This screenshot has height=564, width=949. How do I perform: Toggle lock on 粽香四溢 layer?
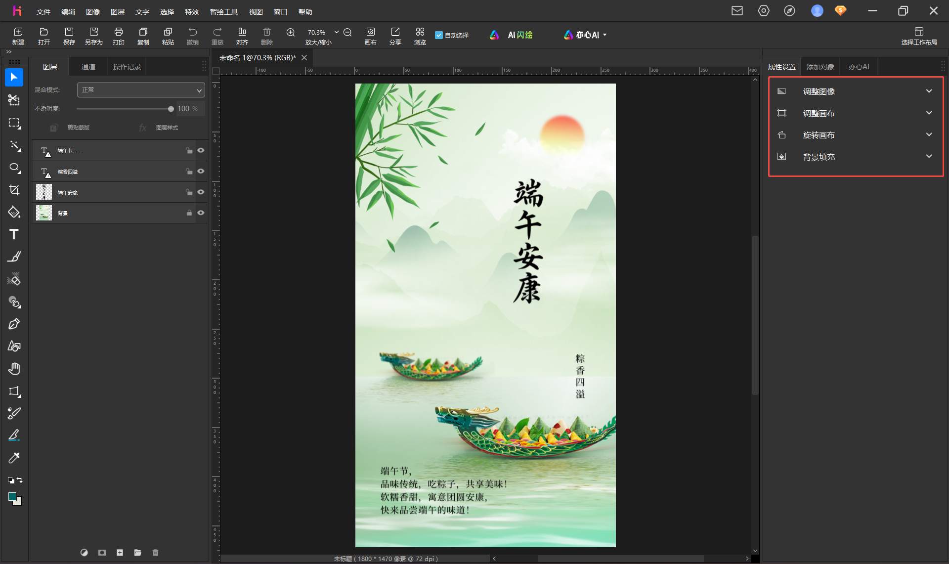(189, 171)
